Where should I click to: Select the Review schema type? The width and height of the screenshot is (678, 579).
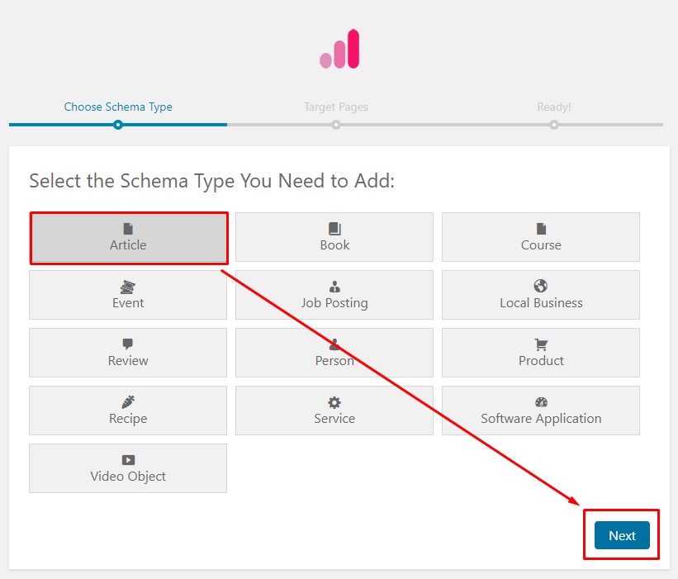coord(128,353)
